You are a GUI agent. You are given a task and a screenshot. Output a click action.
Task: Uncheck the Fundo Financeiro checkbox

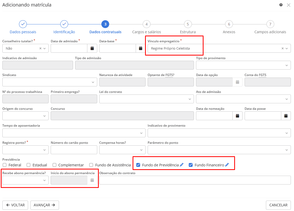tap(191, 165)
